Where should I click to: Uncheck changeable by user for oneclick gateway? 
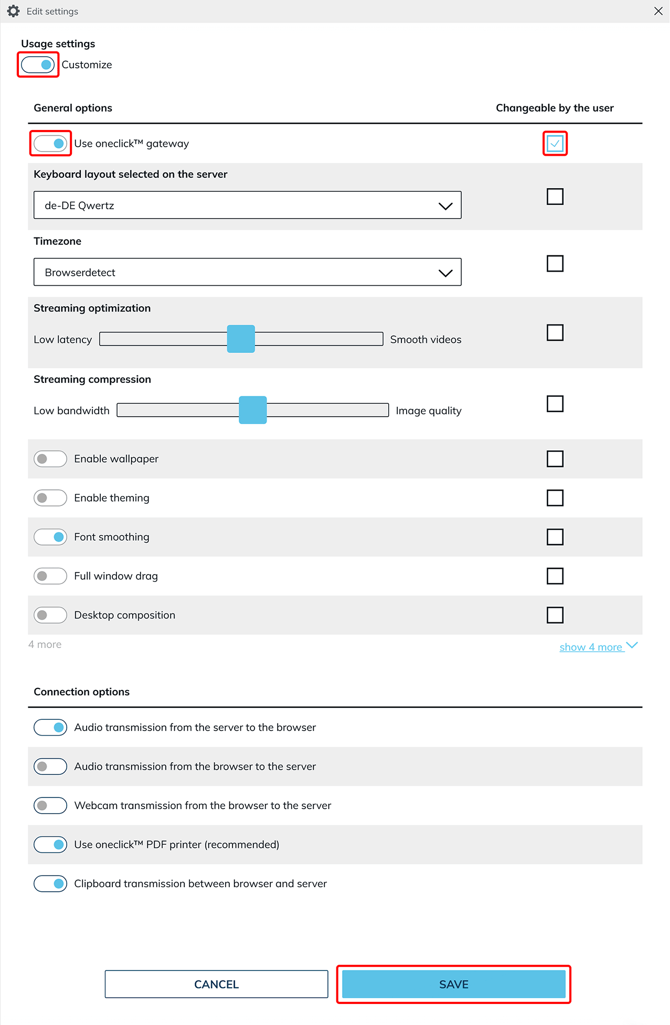pos(555,143)
